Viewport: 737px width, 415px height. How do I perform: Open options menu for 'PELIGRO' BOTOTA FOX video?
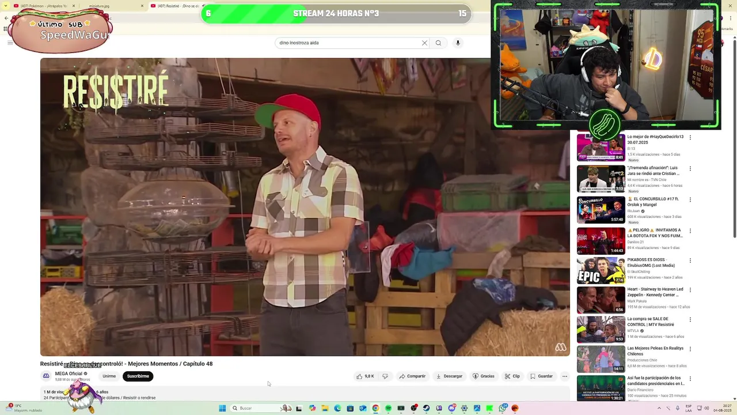[x=690, y=231]
